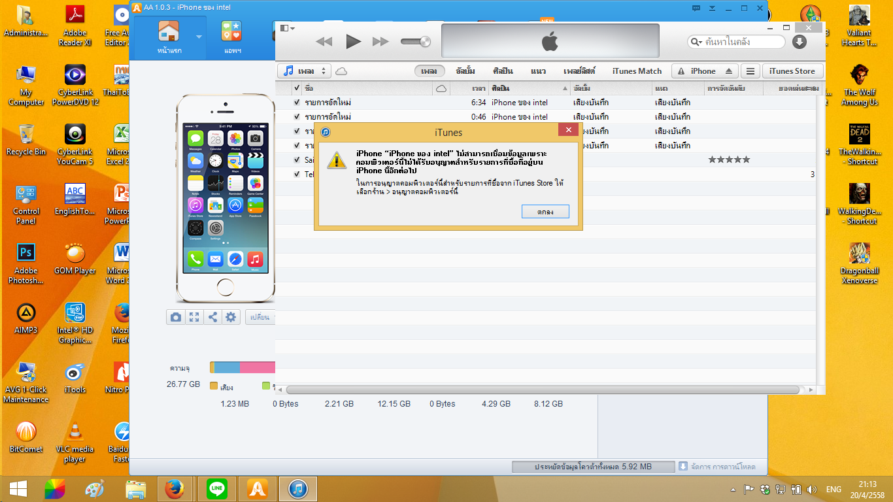The height and width of the screenshot is (502, 893).
Task: Open Firefox from the taskbar
Action: (175, 489)
